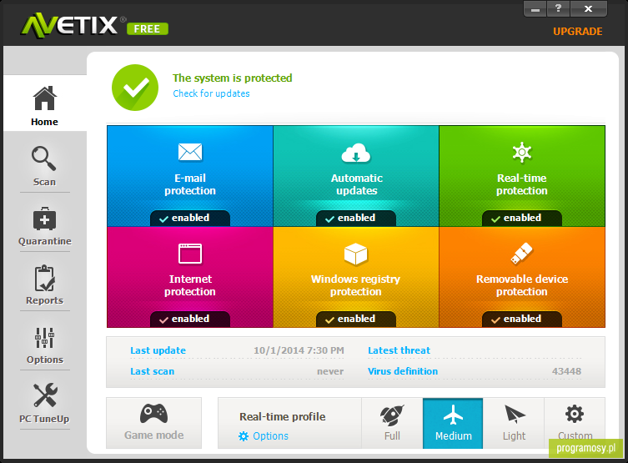
Task: Toggle Internet protection enabled status
Action: tap(190, 319)
